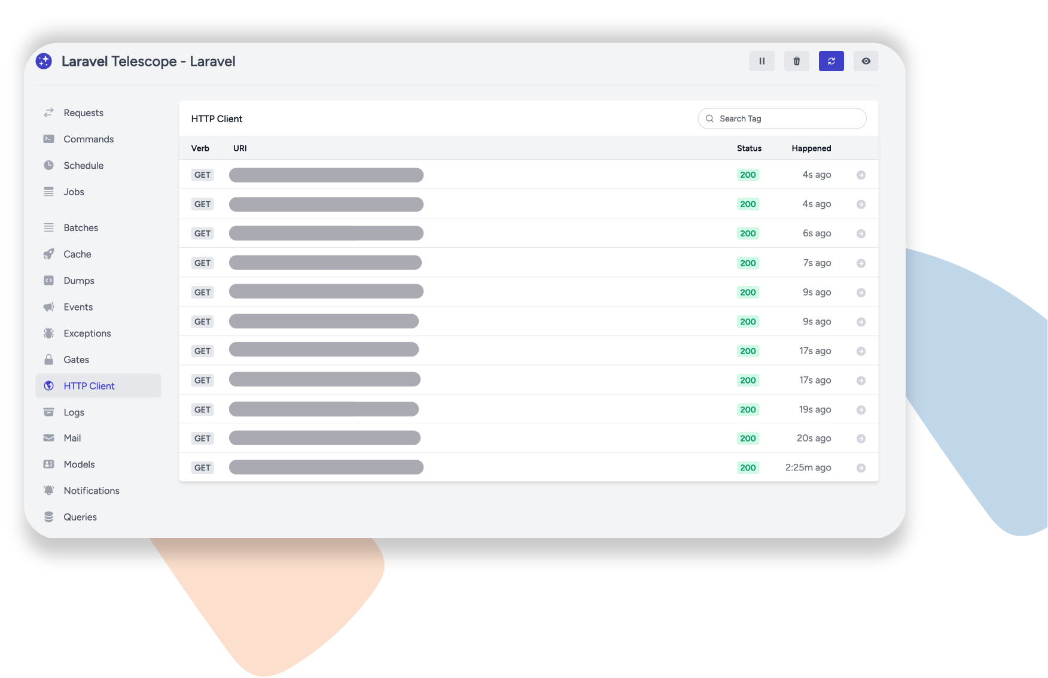Focus the Search Tag input field
1048x678 pixels.
tap(782, 118)
